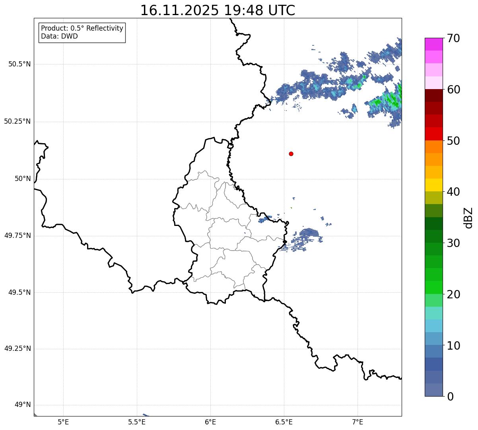The height and width of the screenshot is (430, 478).
Task: Click the '49.25°N' latitude label
Action: point(17,348)
